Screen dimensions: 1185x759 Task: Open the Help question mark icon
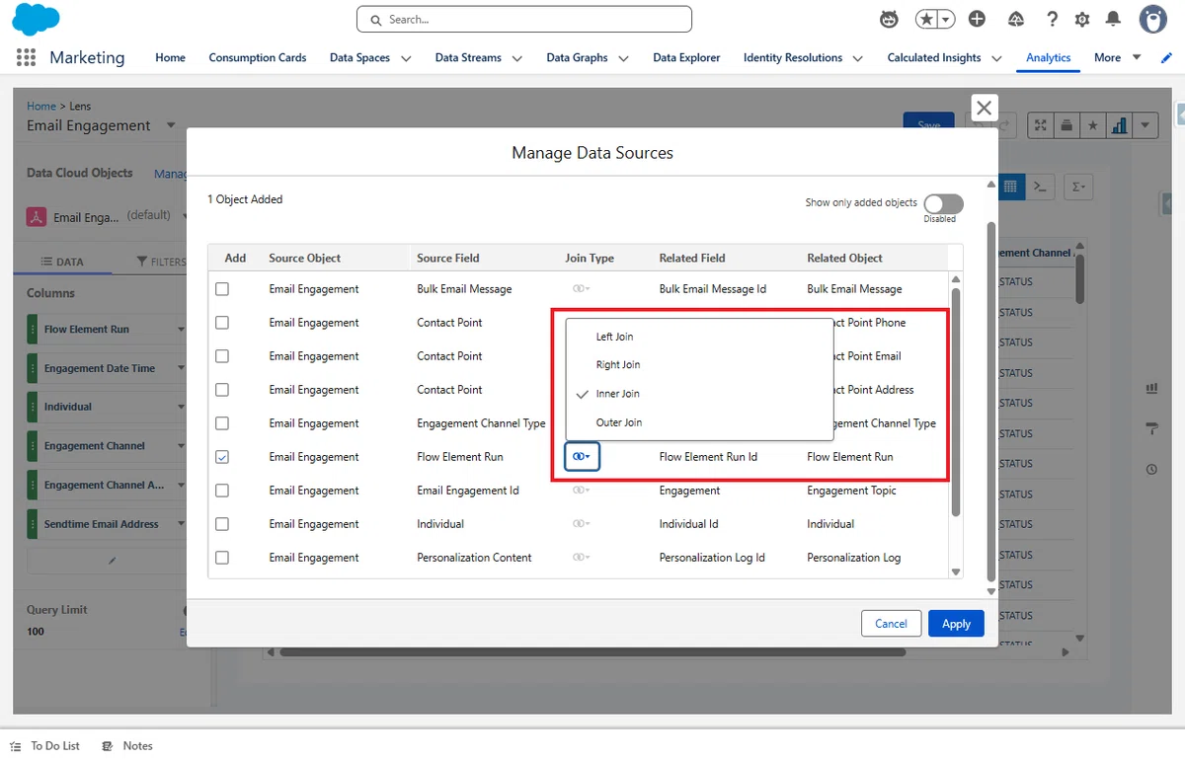(1053, 19)
